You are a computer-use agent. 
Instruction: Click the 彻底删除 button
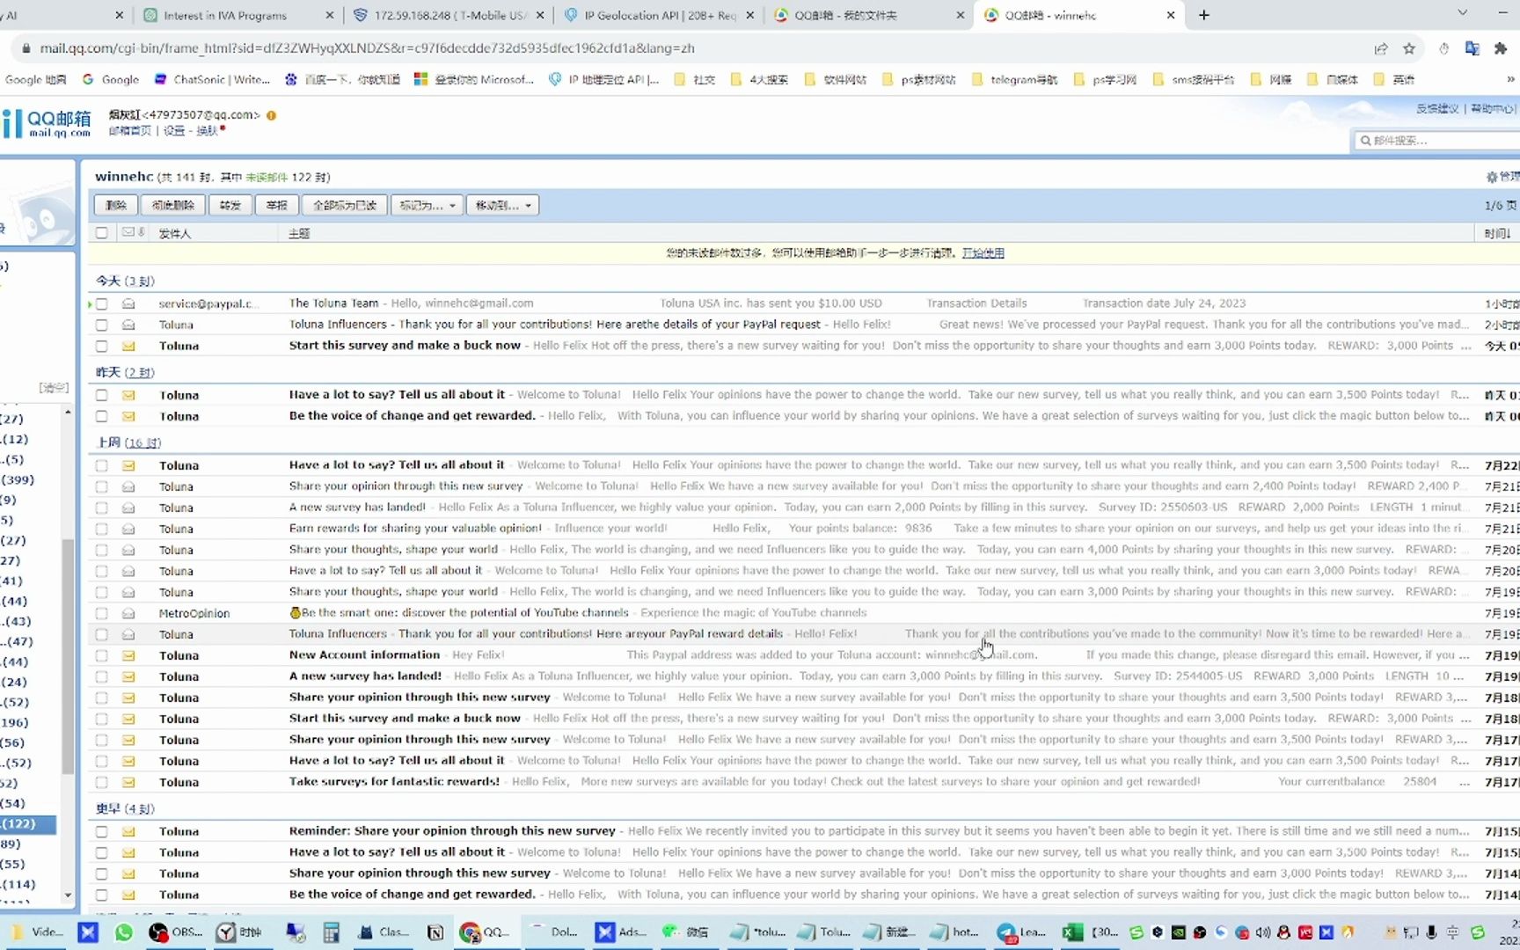pyautogui.click(x=172, y=205)
